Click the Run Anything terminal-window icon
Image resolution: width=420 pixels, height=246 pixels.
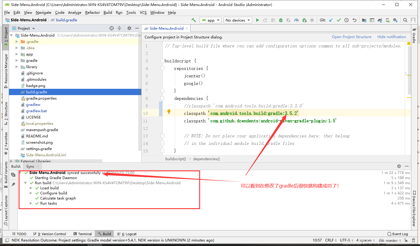click(x=372, y=20)
